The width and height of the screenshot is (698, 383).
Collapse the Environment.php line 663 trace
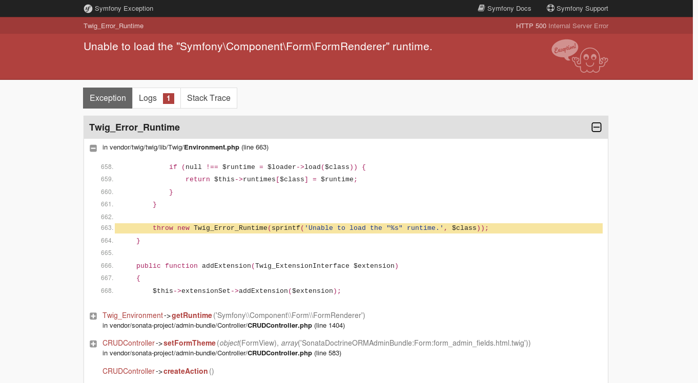(x=93, y=148)
